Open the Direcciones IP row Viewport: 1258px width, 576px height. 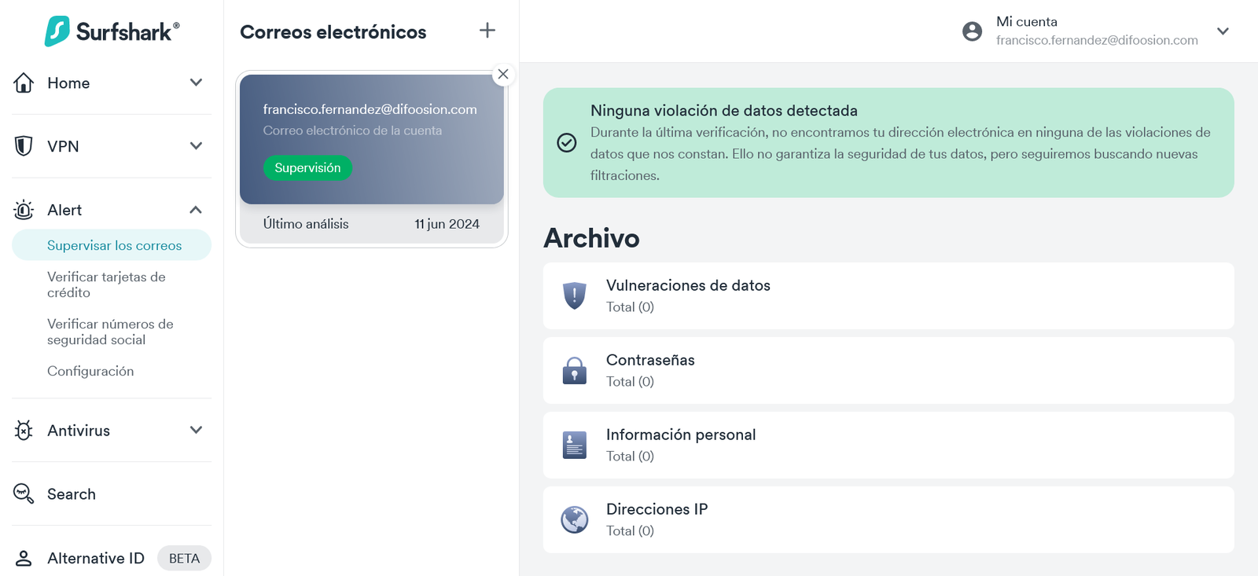point(888,519)
